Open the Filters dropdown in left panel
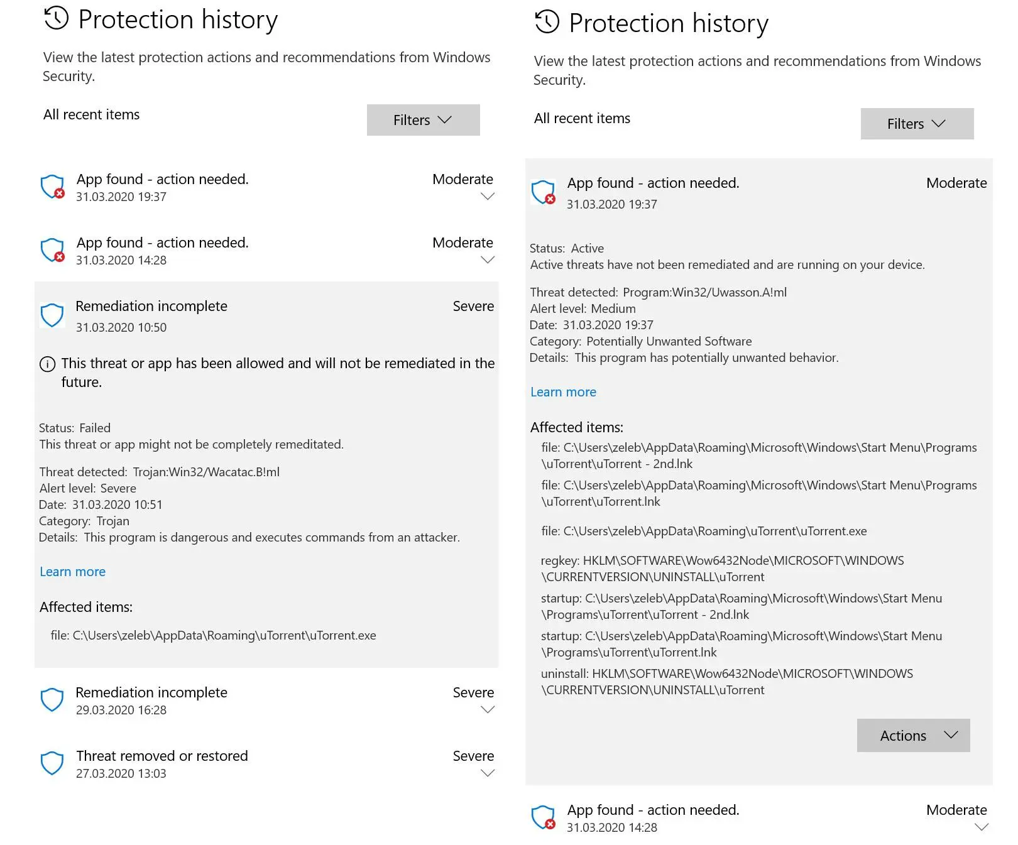The width and height of the screenshot is (1018, 845). coord(423,120)
